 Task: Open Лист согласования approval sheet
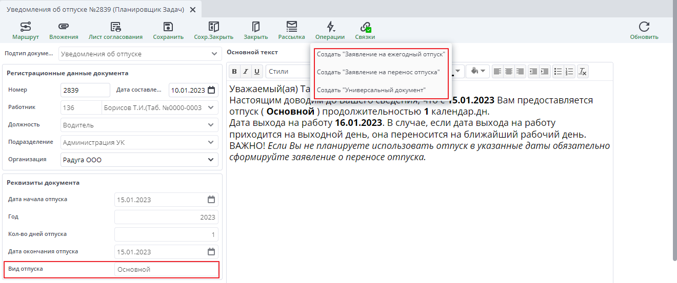(x=115, y=30)
